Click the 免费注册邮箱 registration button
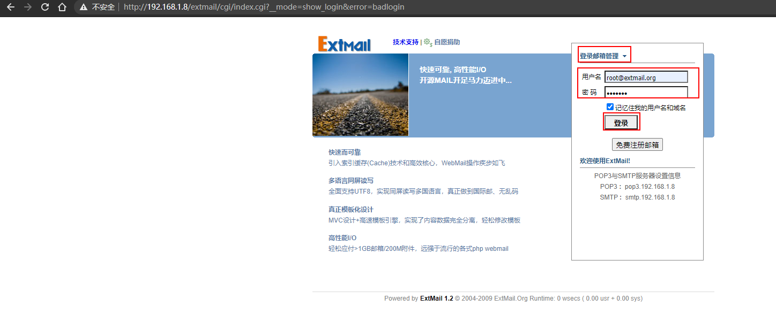The image size is (776, 314). tap(637, 144)
